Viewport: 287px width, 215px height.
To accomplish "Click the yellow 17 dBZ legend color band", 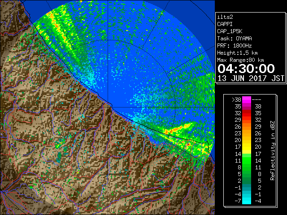I will pos(247,147).
